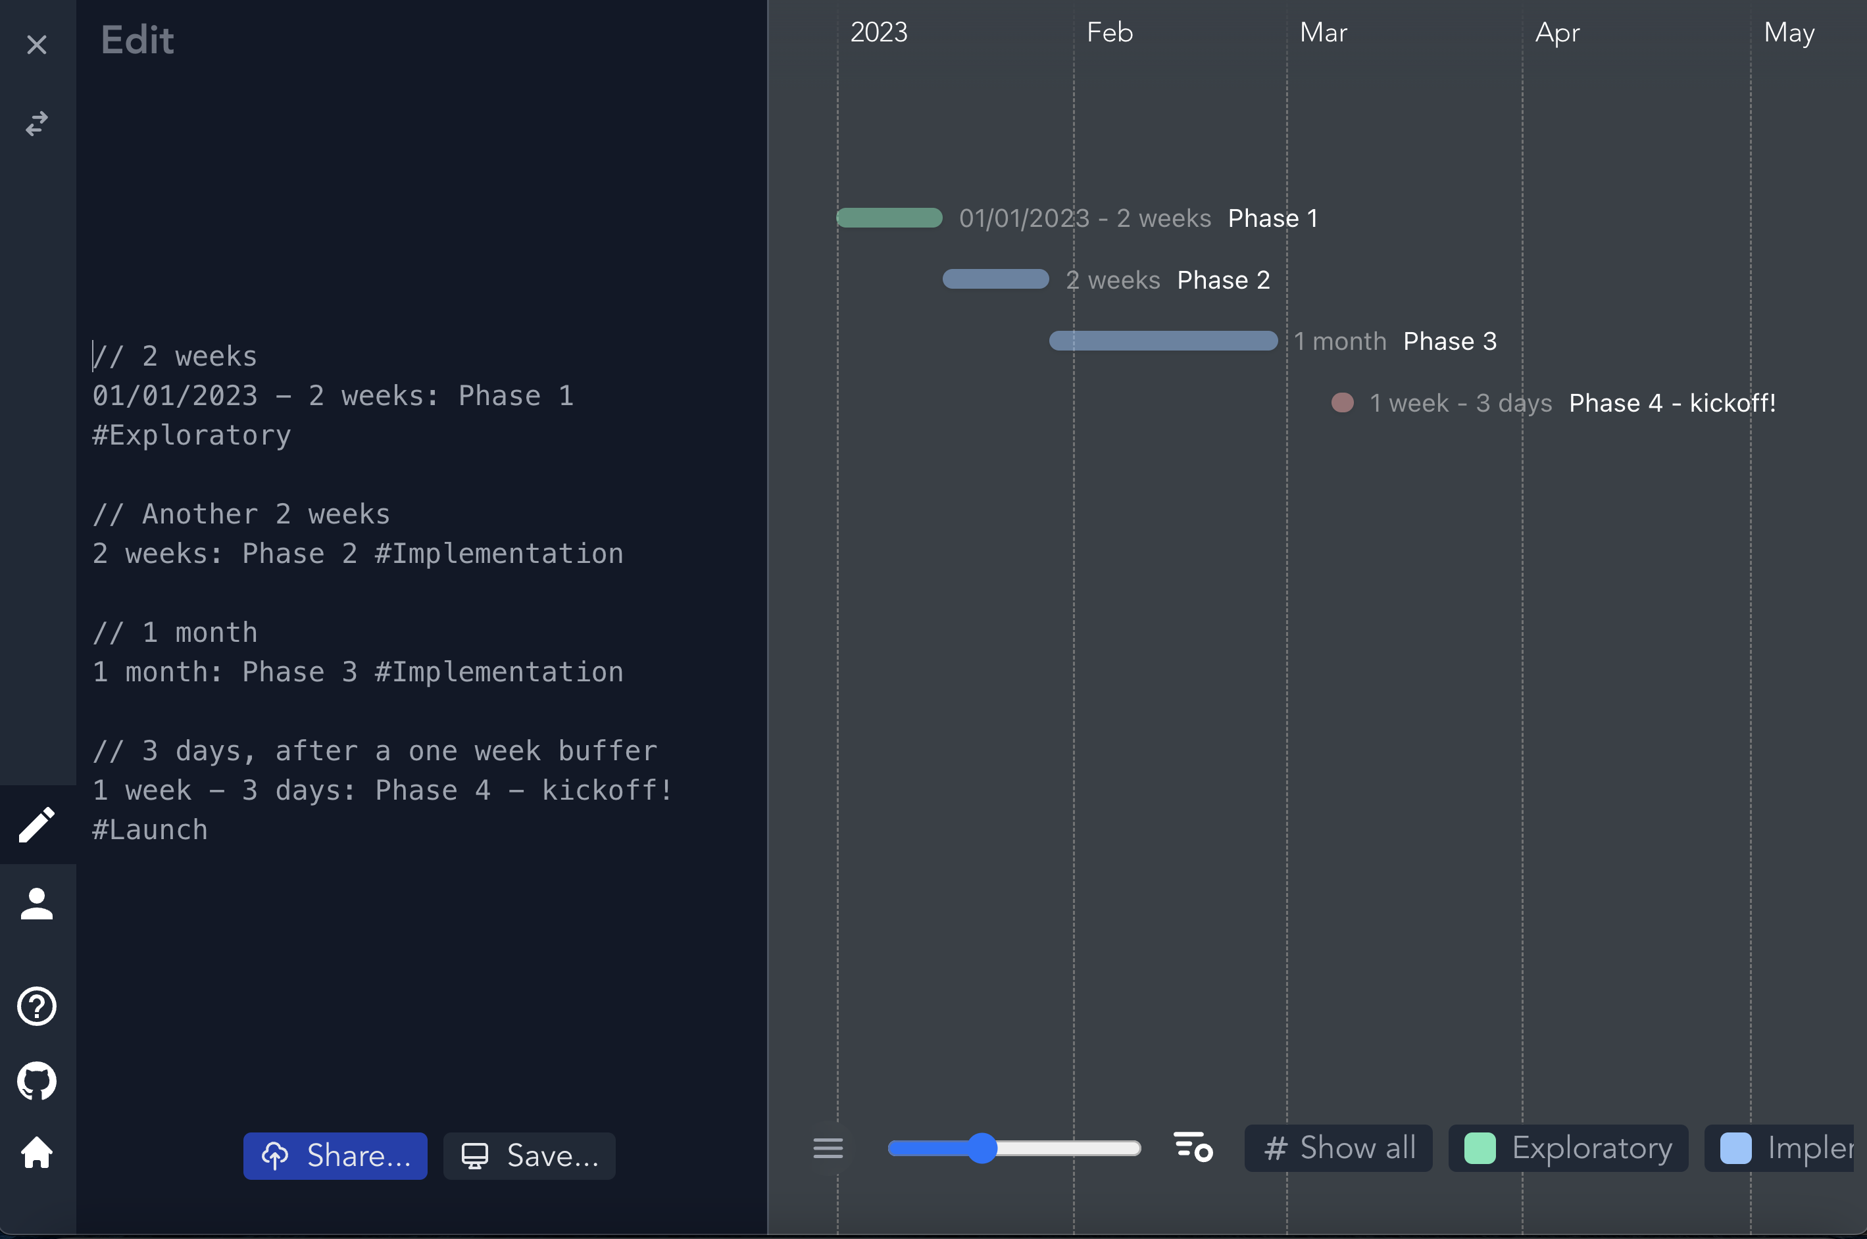Click the Save... button
The height and width of the screenshot is (1239, 1867).
click(x=529, y=1155)
